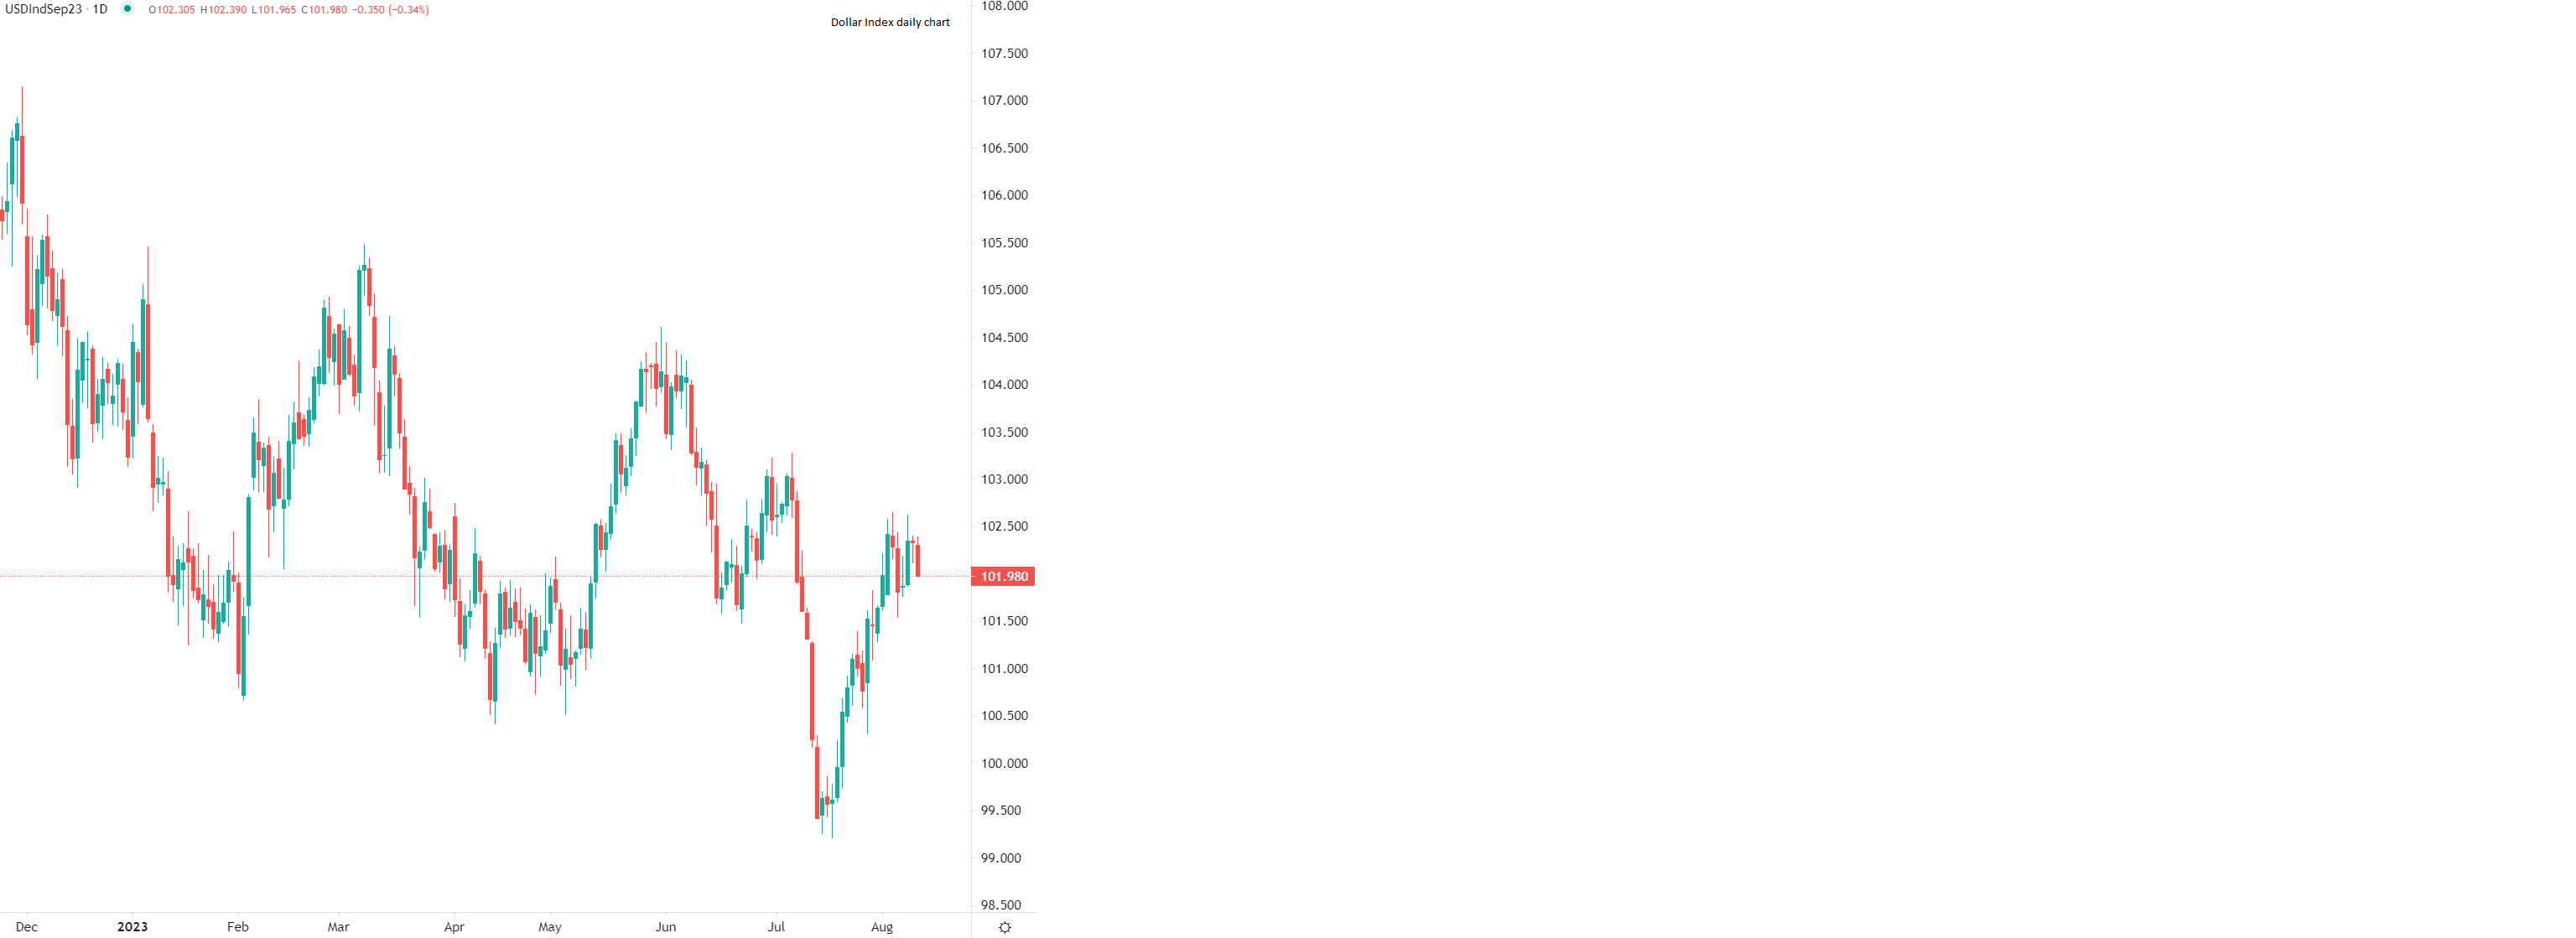Click the -0.350 (-0.34%) change value
This screenshot has height=938, width=2576.
(393, 10)
